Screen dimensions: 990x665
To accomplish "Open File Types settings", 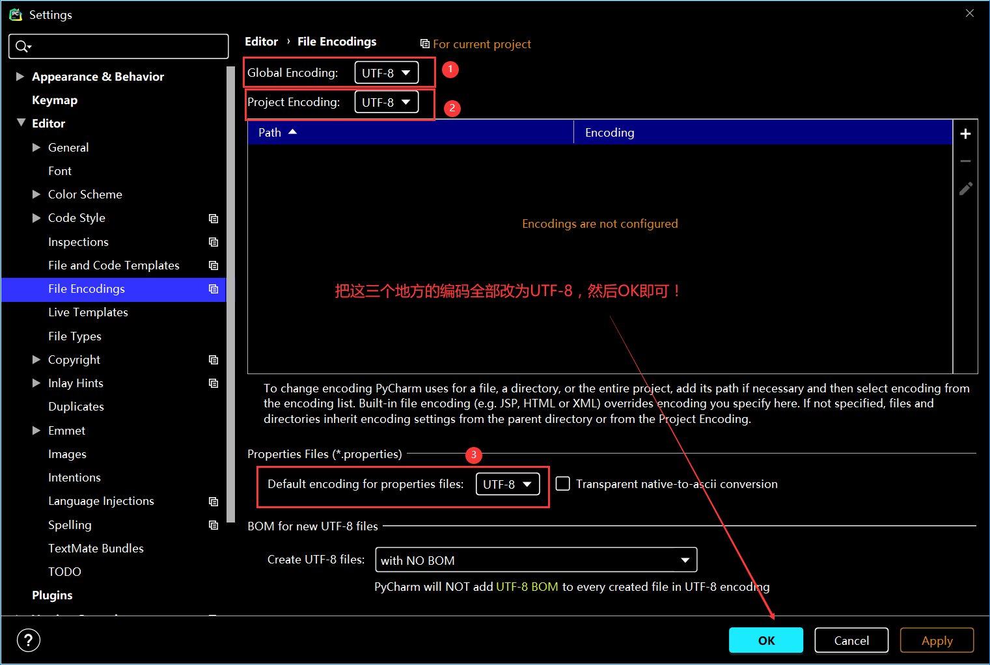I will coord(75,336).
